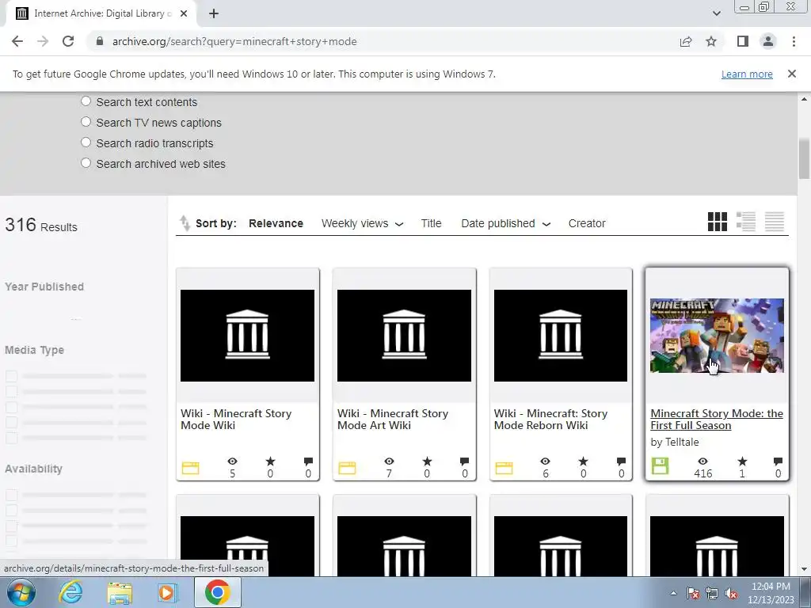
Task: Click reviews bubble icon on Story Mode Reborn Wiki
Action: pos(621,462)
